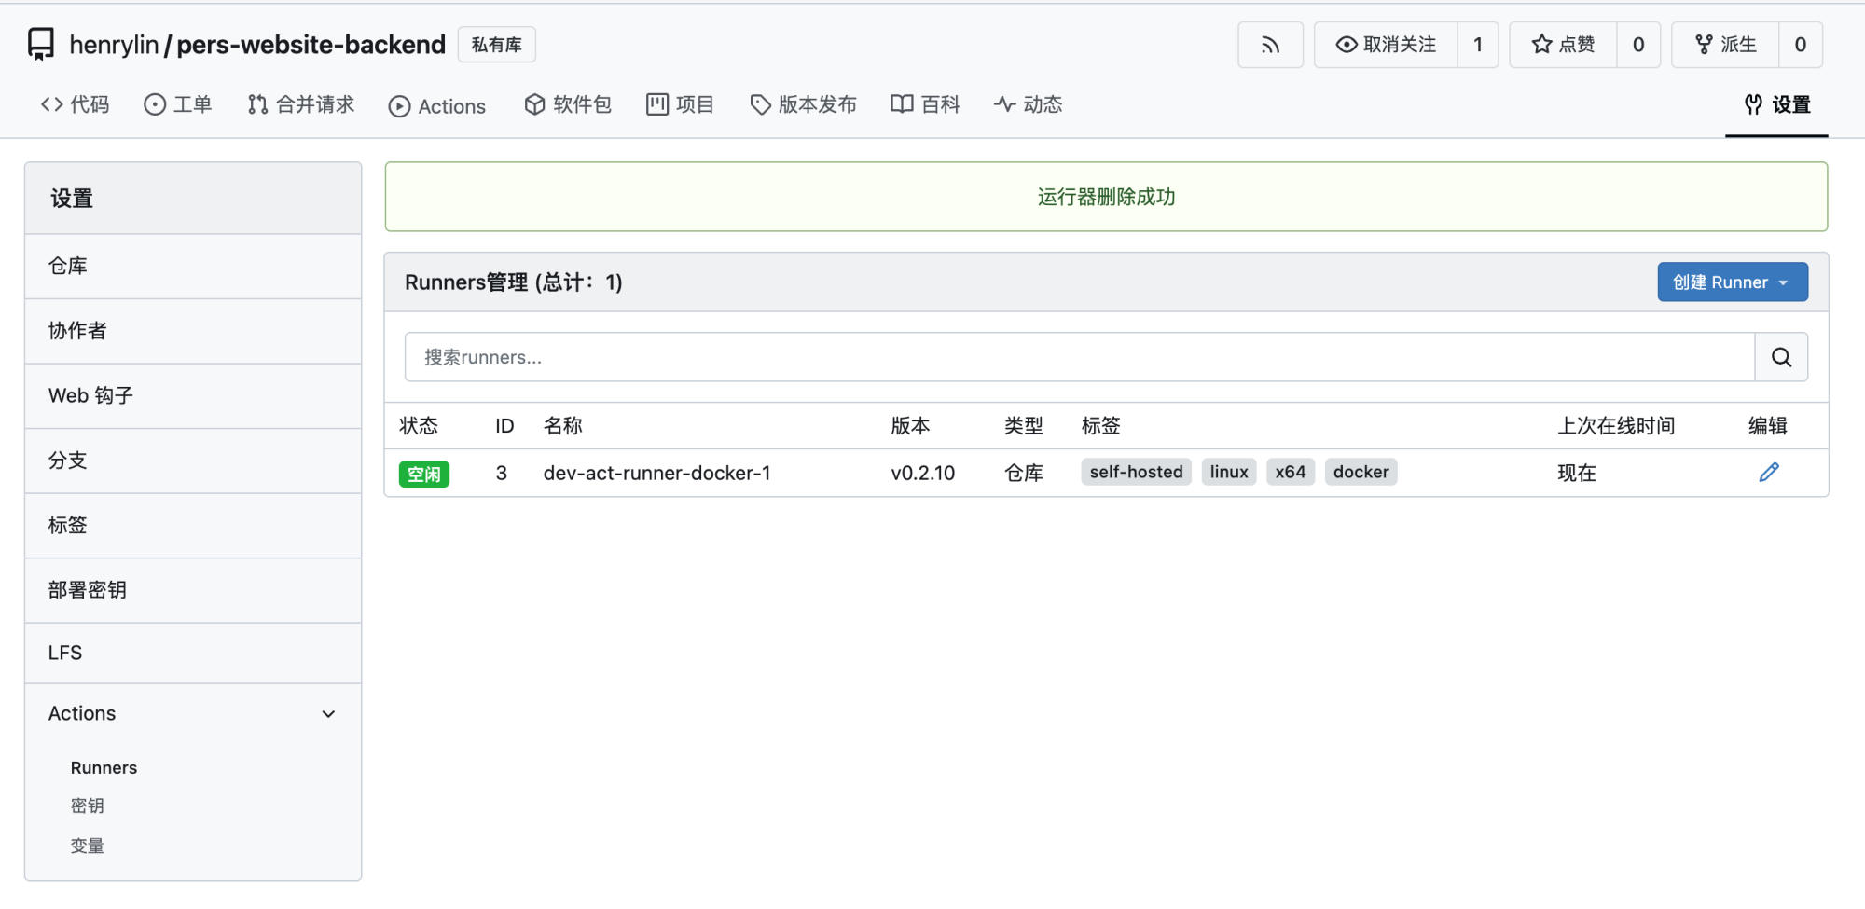Star the repo with 点赞 button
Image resolution: width=1865 pixels, height=909 pixels.
click(x=1563, y=45)
